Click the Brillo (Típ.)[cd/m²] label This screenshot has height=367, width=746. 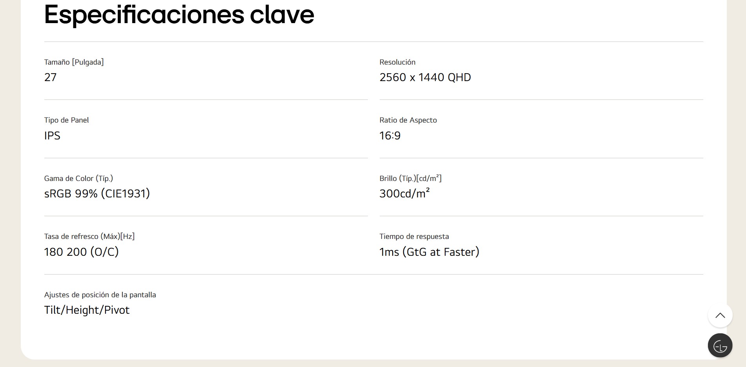410,178
